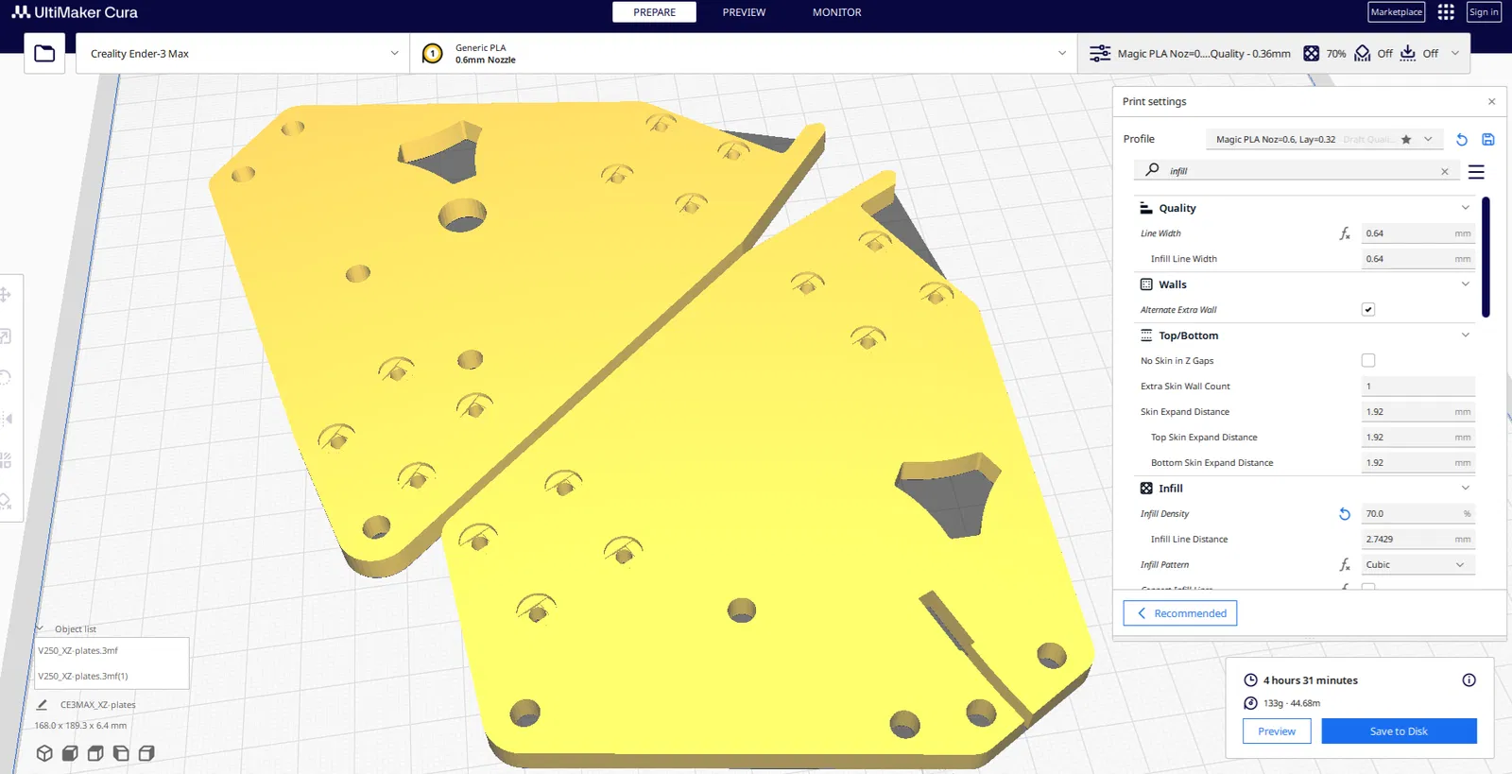The width and height of the screenshot is (1512, 774).
Task: Go back to Recommended settings
Action: click(1180, 613)
